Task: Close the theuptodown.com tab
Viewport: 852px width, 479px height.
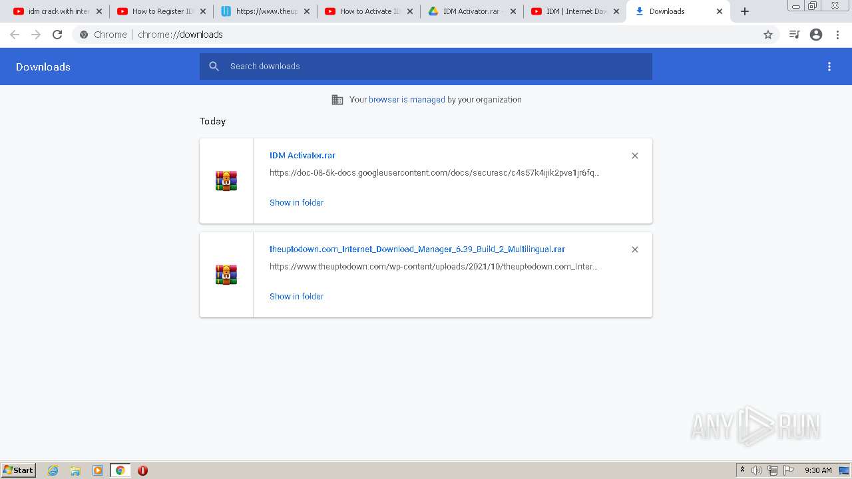Action: click(307, 11)
